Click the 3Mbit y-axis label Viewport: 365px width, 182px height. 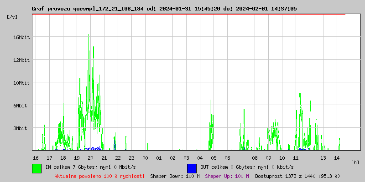pos(21,128)
